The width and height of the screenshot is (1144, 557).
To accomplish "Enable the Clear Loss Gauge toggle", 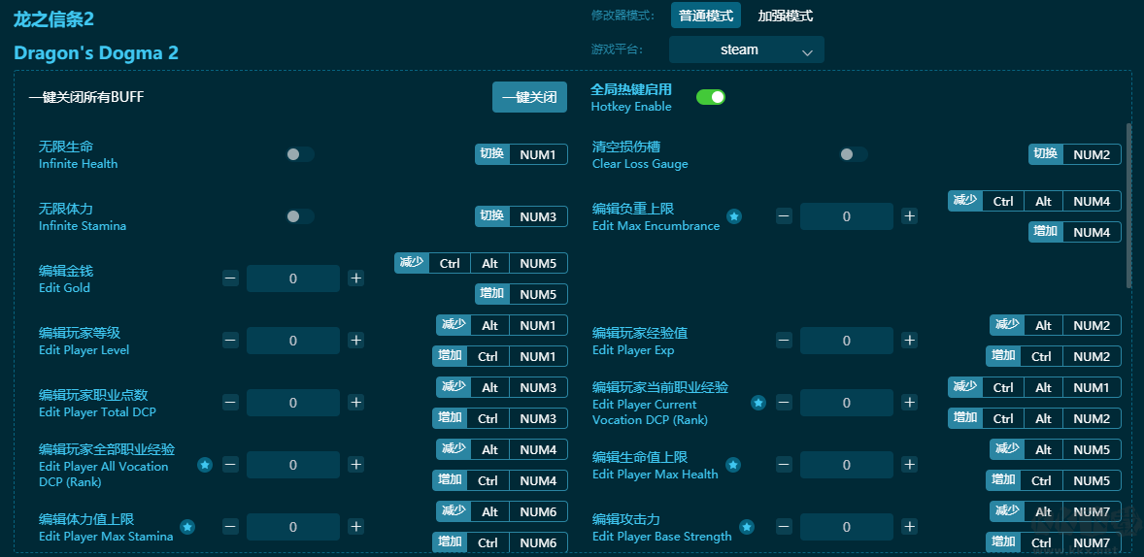I will [854, 154].
